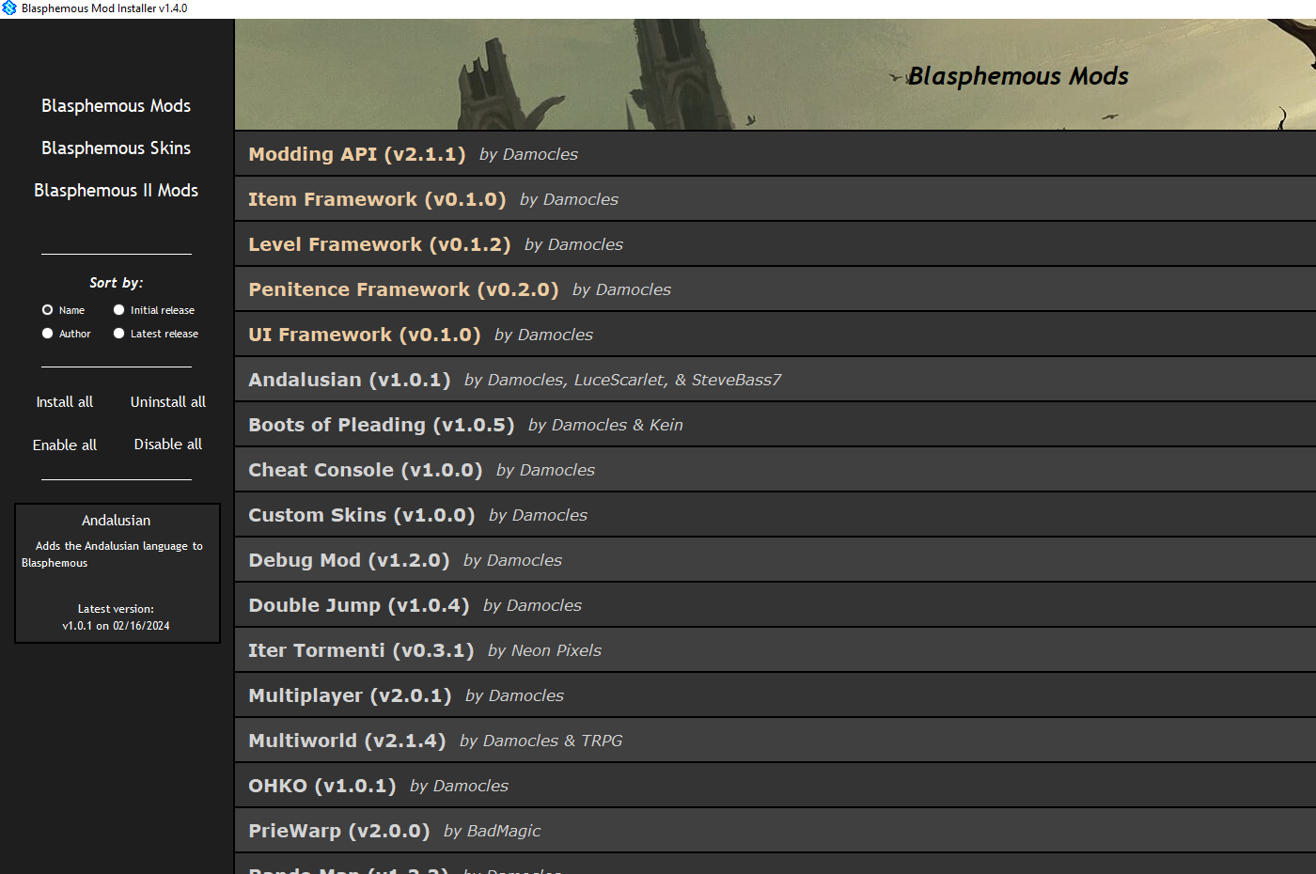The height and width of the screenshot is (874, 1316).
Task: Choose the Latest release sort option
Action: [x=119, y=334]
